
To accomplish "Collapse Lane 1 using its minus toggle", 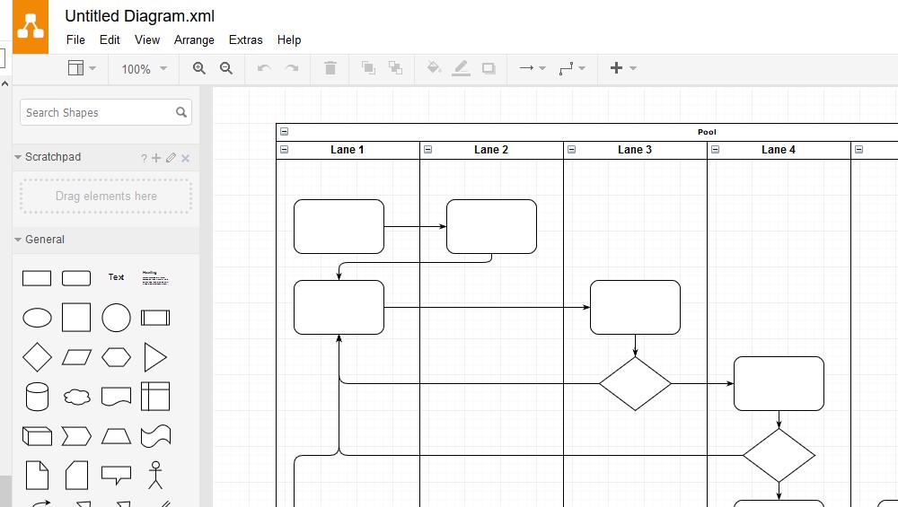I will pyautogui.click(x=284, y=149).
